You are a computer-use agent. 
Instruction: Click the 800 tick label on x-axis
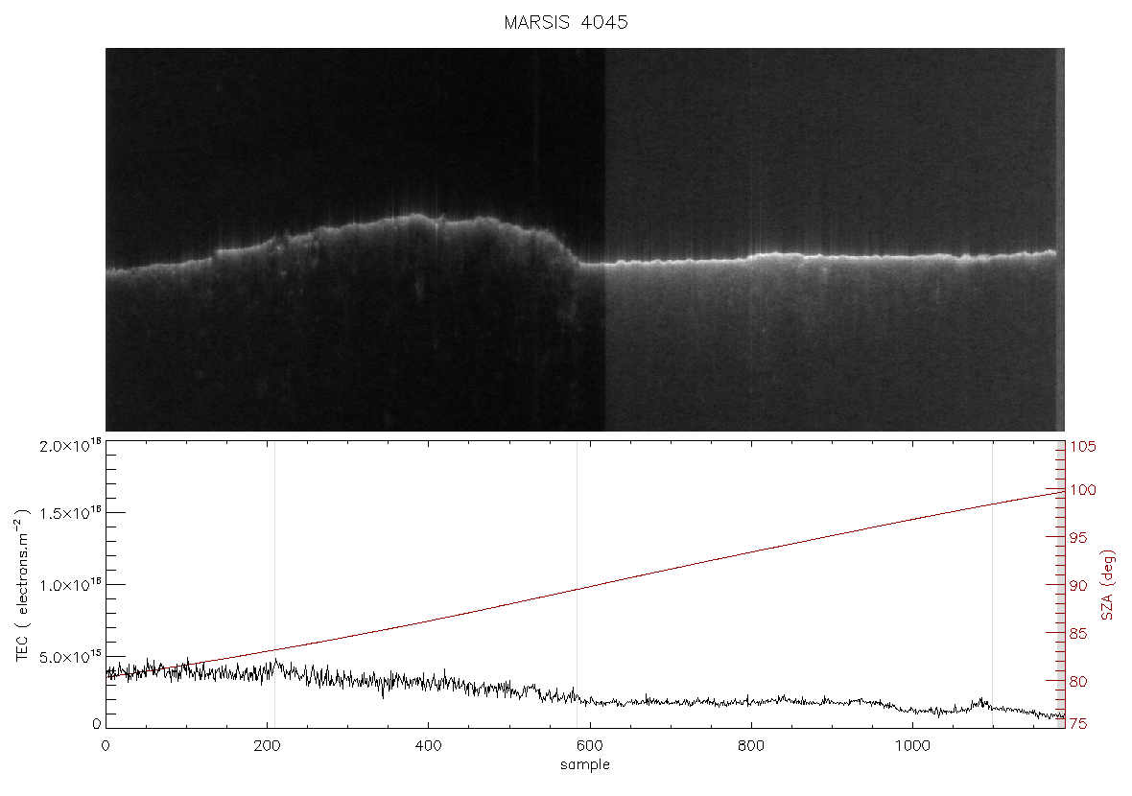(751, 746)
